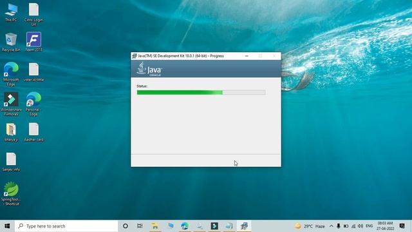Open Task View on the taskbar
The height and width of the screenshot is (232, 412).
140,226
